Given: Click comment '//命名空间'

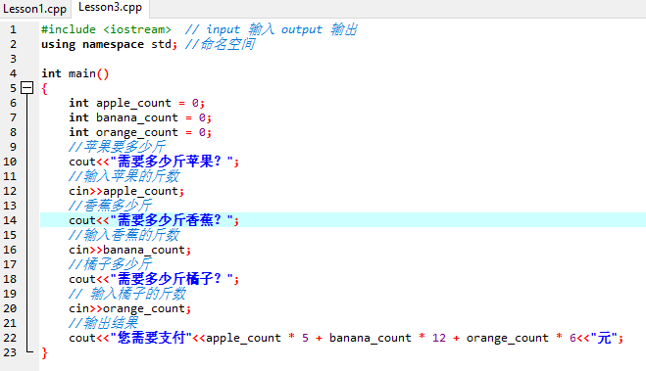Looking at the screenshot, I should pos(220,44).
